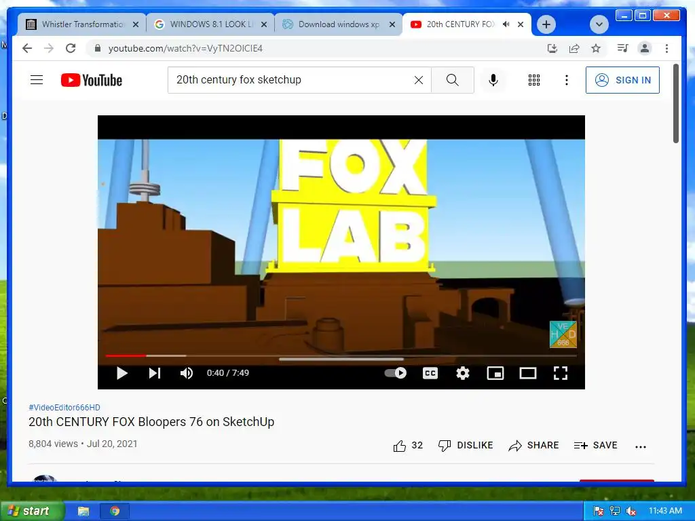Image resolution: width=695 pixels, height=521 pixels.
Task: Open more actions ellipsis below video
Action: click(641, 446)
